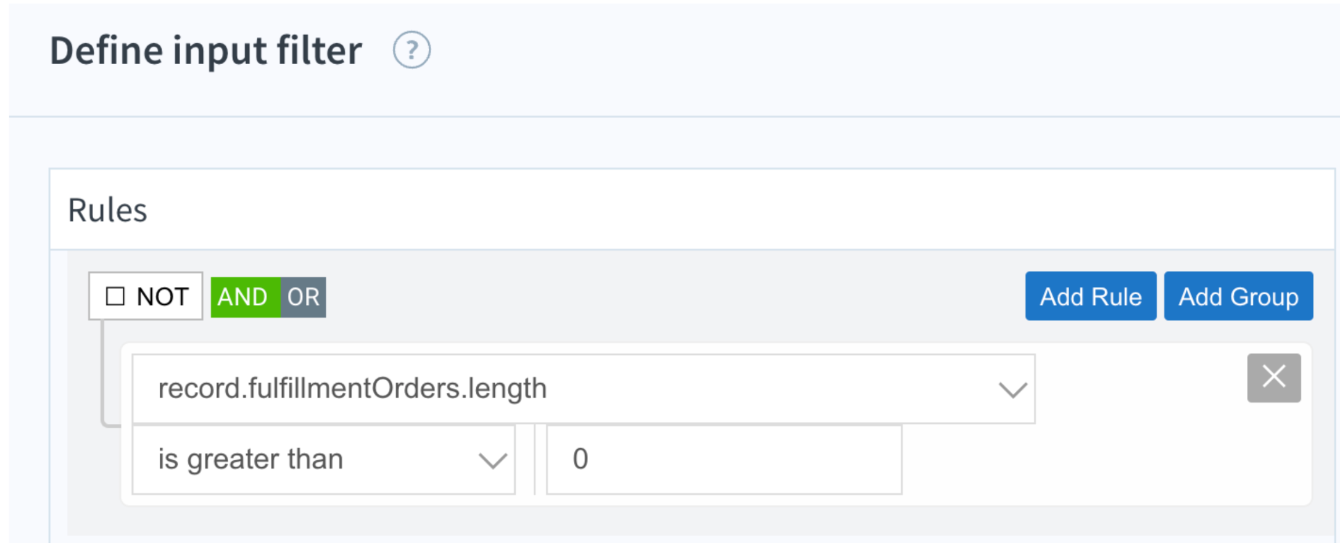The image size is (1340, 543).
Task: Open help icon beside Define input filter
Action: [412, 50]
